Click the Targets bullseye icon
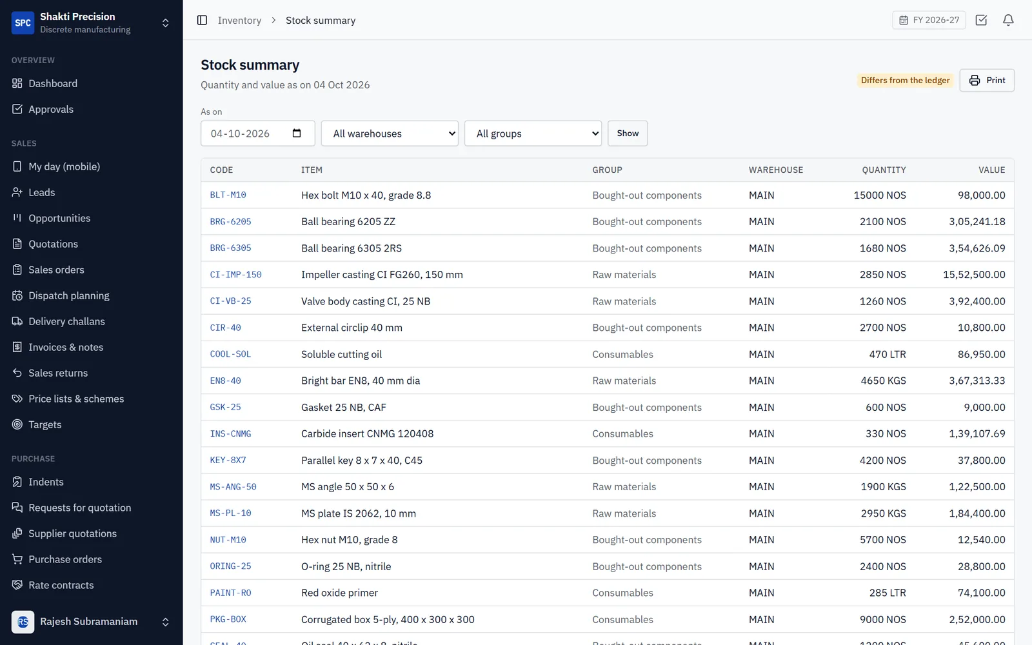The height and width of the screenshot is (645, 1032). [17, 424]
